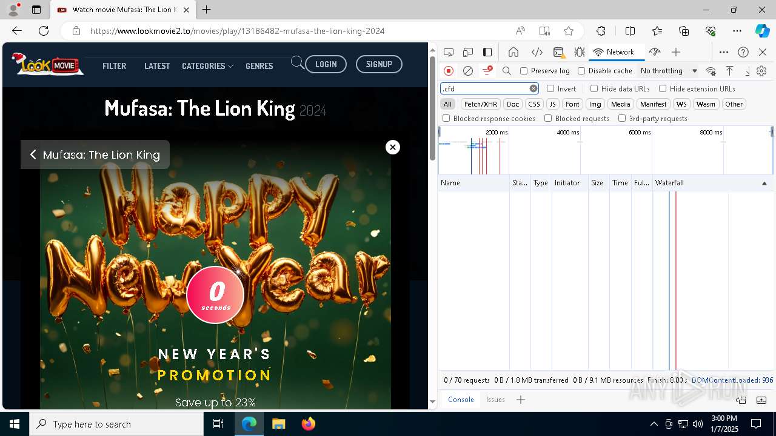Click the network overview timeline at 4000 ms

(x=567, y=132)
